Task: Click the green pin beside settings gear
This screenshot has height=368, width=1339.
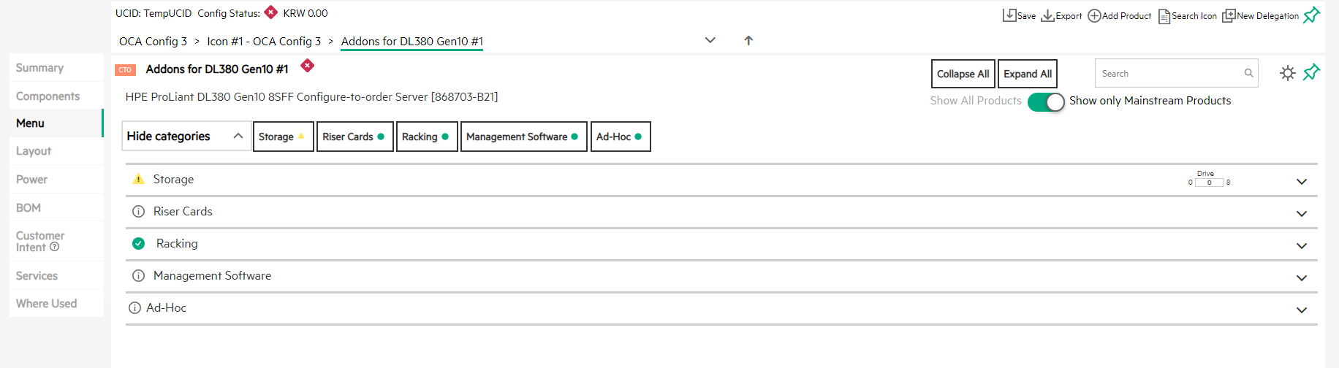Action: [1312, 72]
